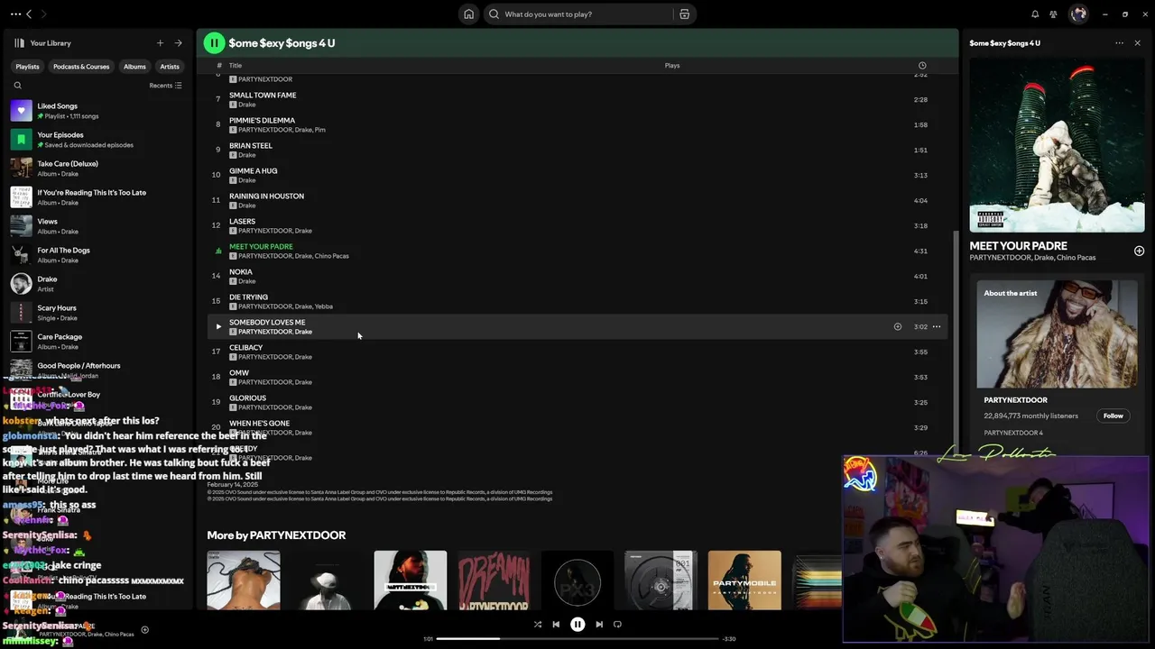Click the duration clock column header
Viewport: 1155px width, 649px height.
921,66
